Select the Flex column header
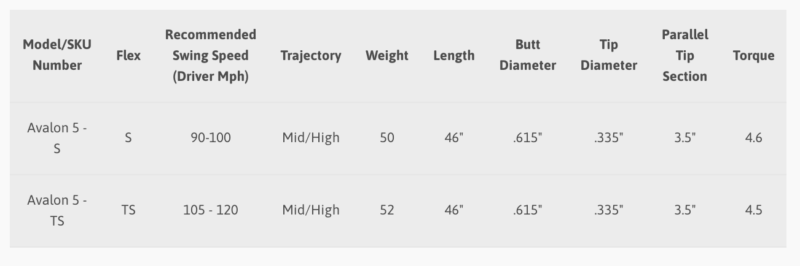This screenshot has width=800, height=266. (x=128, y=55)
